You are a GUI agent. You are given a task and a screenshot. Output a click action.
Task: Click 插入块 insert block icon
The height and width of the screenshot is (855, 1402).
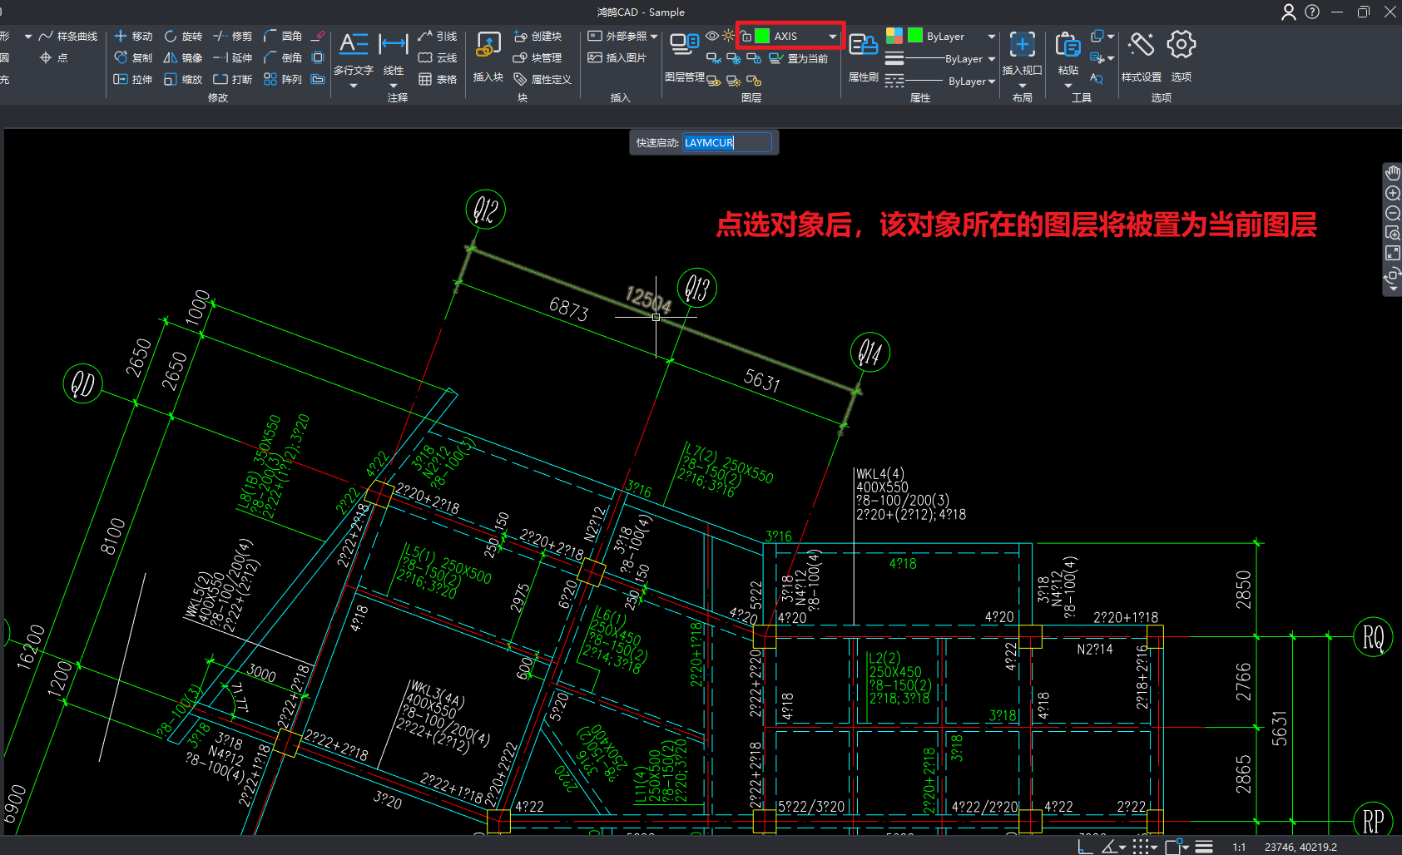[488, 55]
